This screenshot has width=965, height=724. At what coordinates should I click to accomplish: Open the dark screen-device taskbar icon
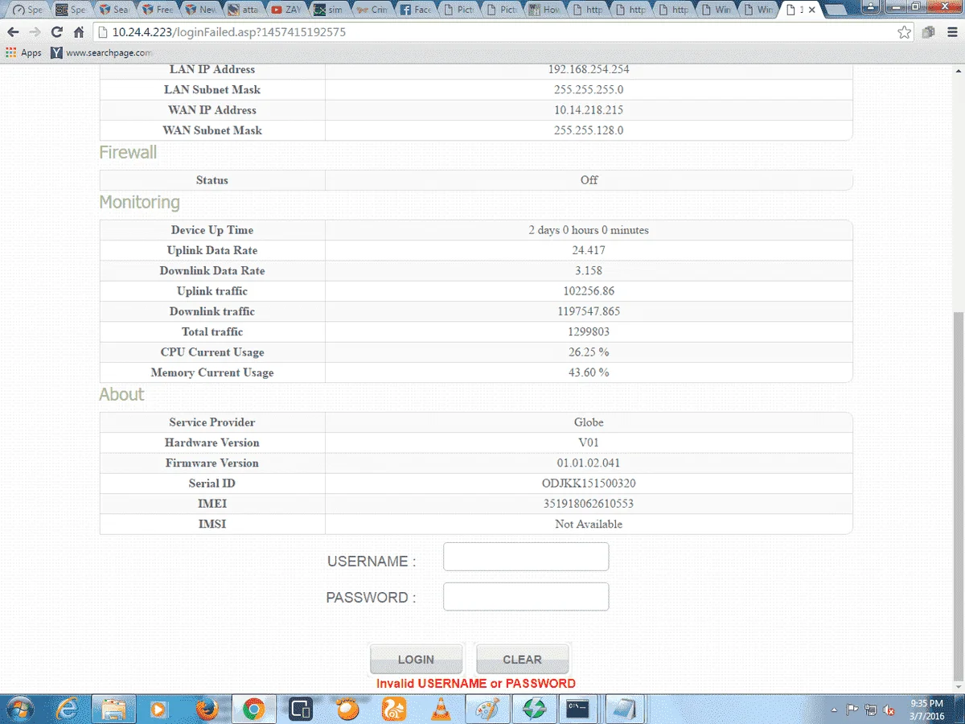[x=301, y=709]
